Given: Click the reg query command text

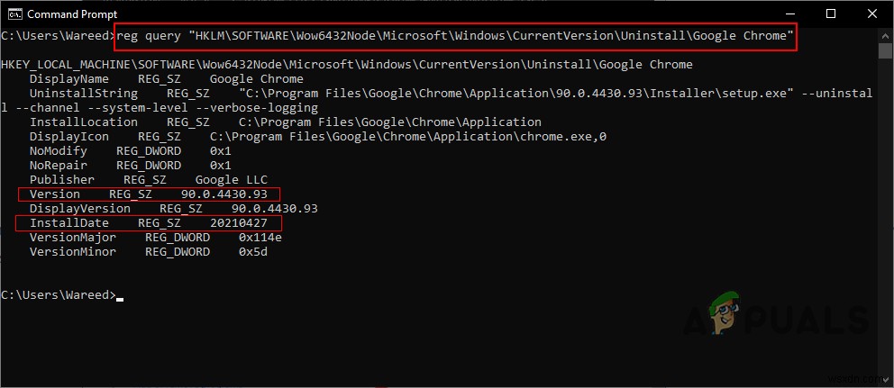Looking at the screenshot, I should coord(455,36).
